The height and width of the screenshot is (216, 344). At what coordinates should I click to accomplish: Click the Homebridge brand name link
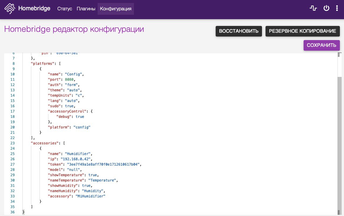point(34,8)
